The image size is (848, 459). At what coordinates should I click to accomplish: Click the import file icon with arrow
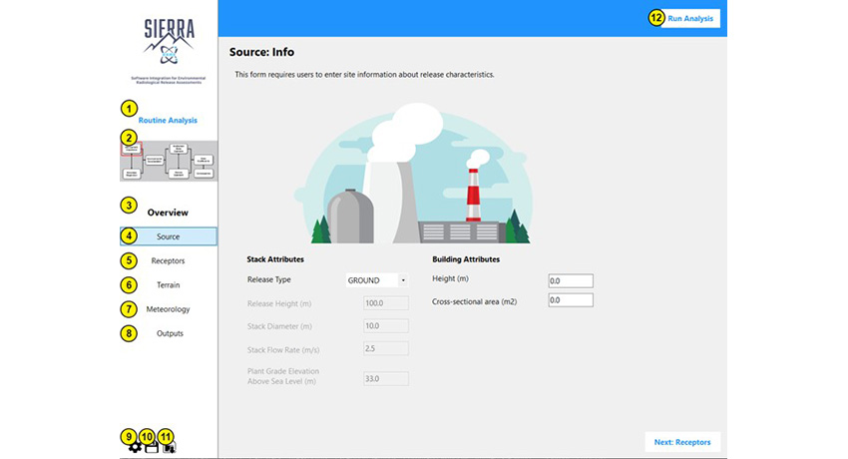170,447
